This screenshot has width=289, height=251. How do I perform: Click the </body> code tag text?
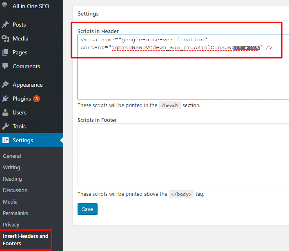181,194
